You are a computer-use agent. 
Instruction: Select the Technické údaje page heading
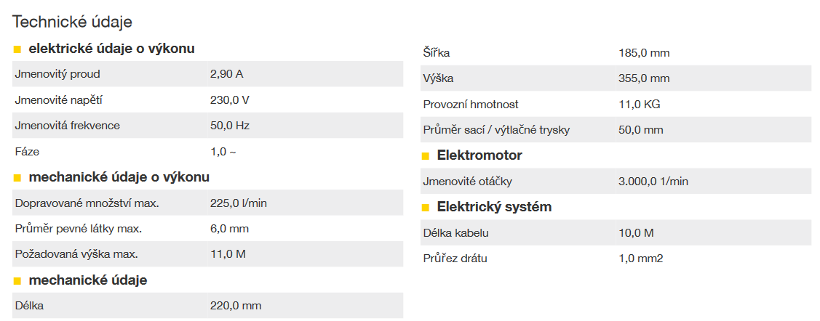point(72,22)
